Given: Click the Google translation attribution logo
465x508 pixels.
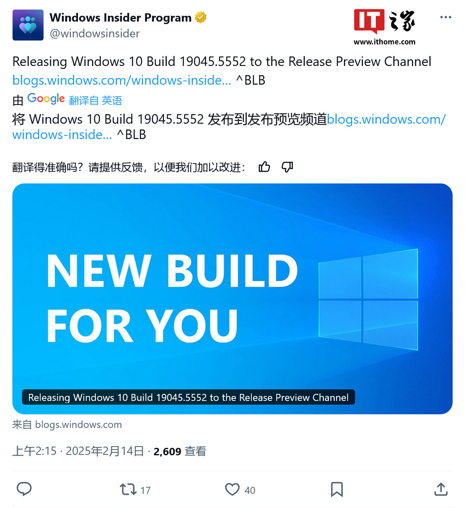Looking at the screenshot, I should point(46,99).
